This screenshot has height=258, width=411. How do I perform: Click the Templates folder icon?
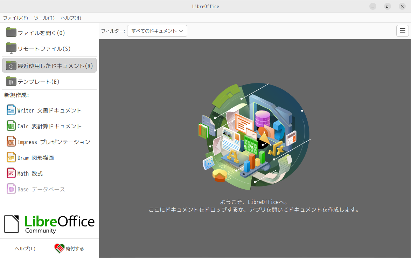[11, 81]
